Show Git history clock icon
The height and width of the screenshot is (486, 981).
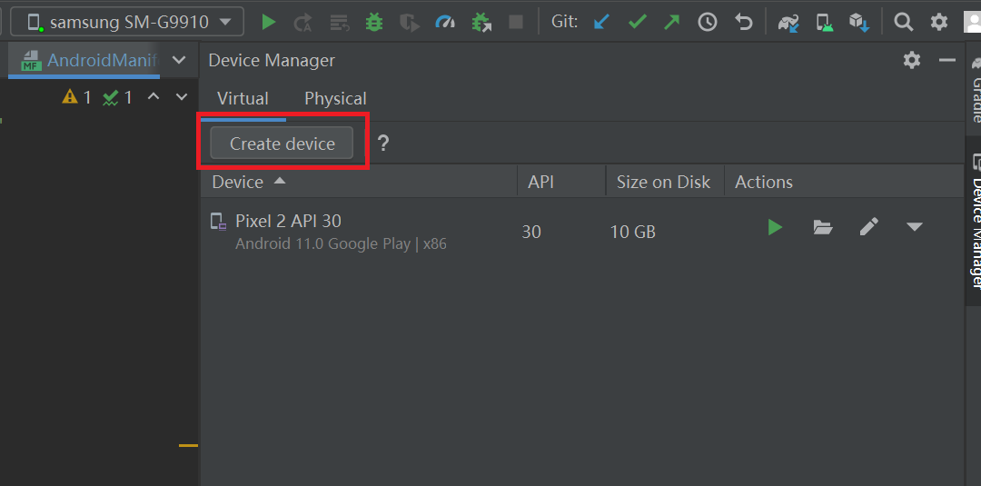(708, 23)
